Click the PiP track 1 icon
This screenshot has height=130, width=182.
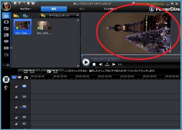point(24,107)
